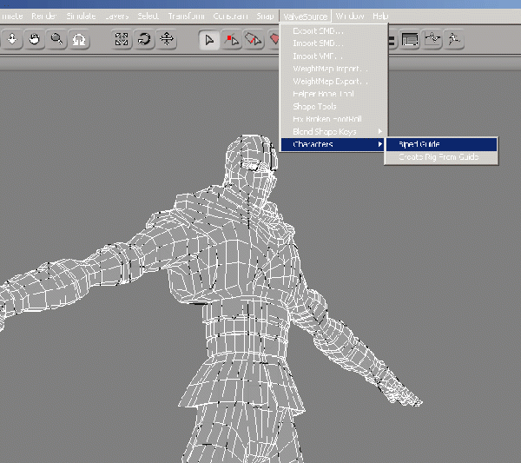Image resolution: width=521 pixels, height=463 pixels.
Task: Expand the highlighted Characters submenu
Action: tap(333, 144)
